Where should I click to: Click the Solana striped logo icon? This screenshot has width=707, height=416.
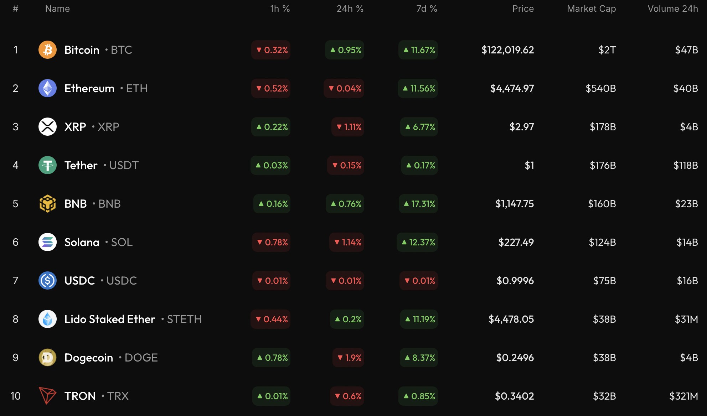coord(47,242)
